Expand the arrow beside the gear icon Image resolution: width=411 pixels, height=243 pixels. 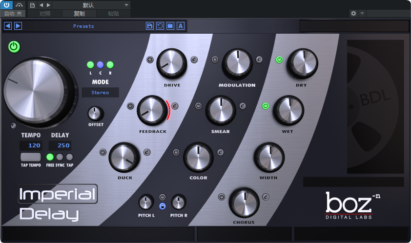(362, 13)
